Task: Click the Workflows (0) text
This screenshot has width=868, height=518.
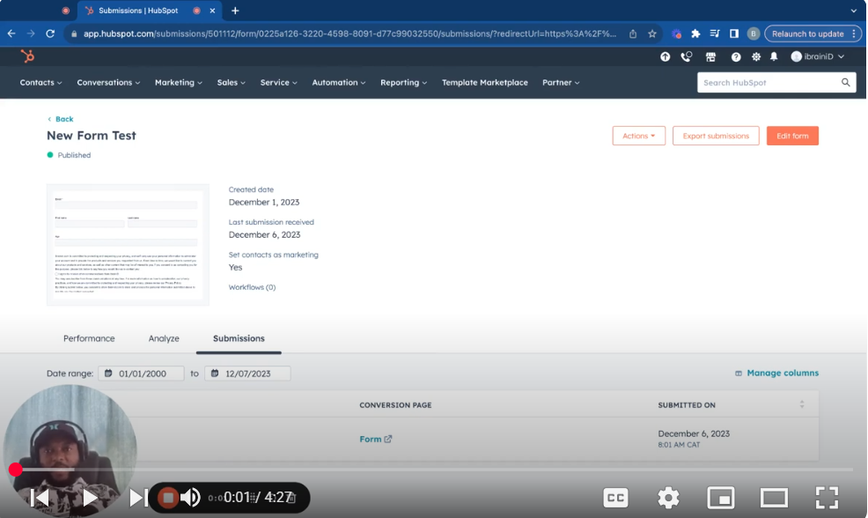Action: [x=252, y=287]
